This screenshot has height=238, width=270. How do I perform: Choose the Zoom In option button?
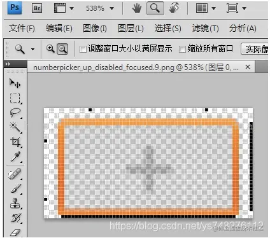coord(50,49)
